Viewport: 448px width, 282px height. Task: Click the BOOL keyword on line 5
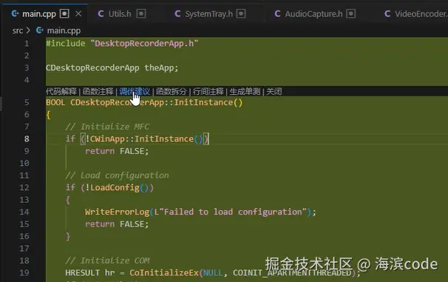[55, 102]
